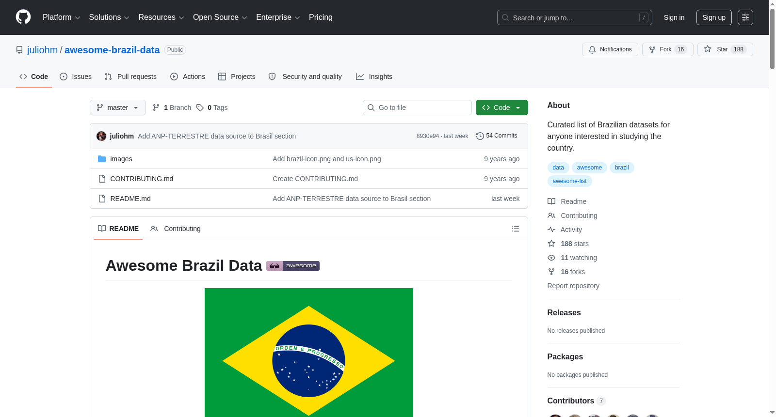This screenshot has width=776, height=417.
Task: Select the Code tab
Action: click(x=34, y=77)
